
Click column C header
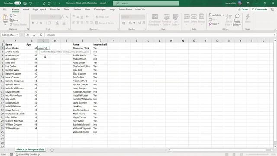click(x=43, y=41)
